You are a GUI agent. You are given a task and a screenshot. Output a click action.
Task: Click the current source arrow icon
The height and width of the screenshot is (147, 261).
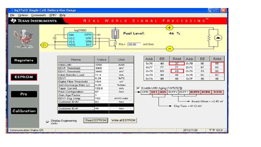(218, 38)
